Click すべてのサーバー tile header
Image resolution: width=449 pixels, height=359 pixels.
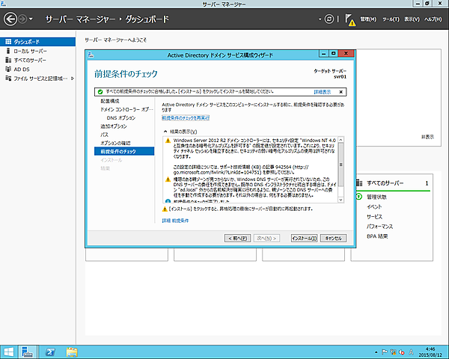point(385,183)
